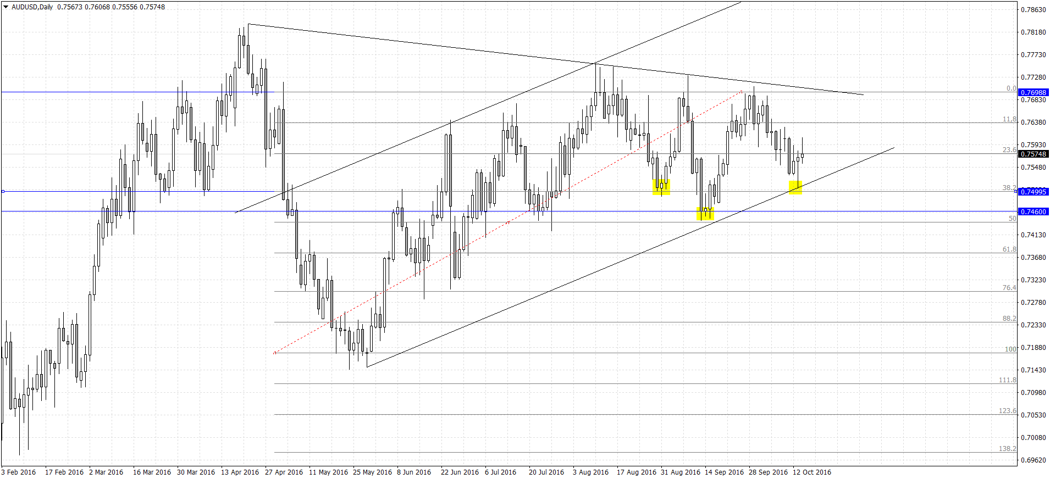
Task: Click the 0.73230 price axis label
Action: point(1034,280)
